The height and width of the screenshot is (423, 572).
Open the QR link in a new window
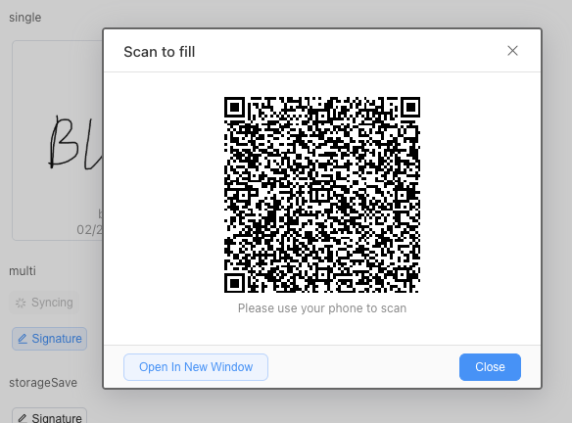[196, 367]
